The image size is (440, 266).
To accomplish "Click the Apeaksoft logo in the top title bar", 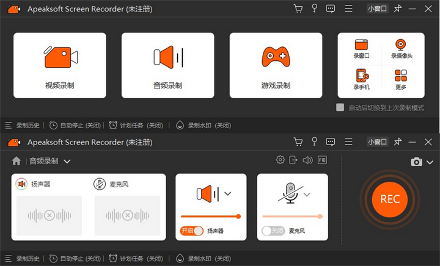I will 13,9.
